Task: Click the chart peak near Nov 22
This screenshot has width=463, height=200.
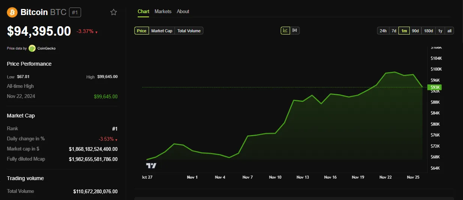Action: pyautogui.click(x=394, y=72)
